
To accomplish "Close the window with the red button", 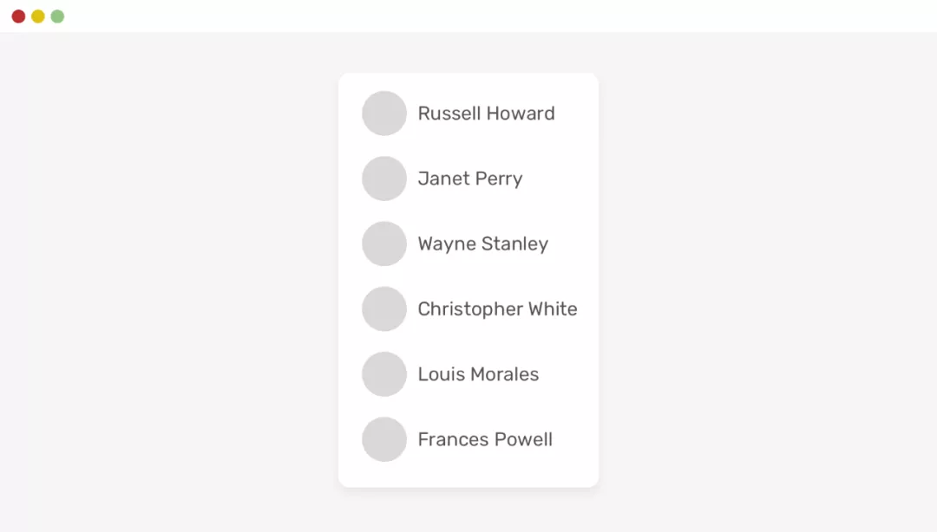I will [18, 16].
